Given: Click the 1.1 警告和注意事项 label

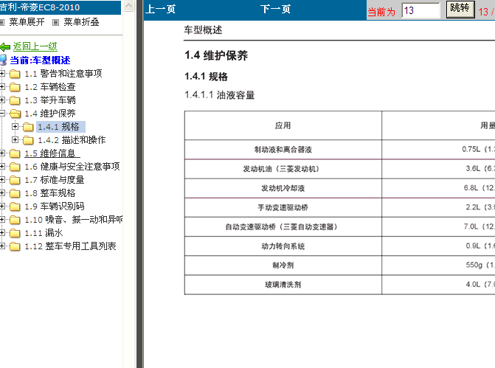Looking at the screenshot, I should pyautogui.click(x=63, y=74).
